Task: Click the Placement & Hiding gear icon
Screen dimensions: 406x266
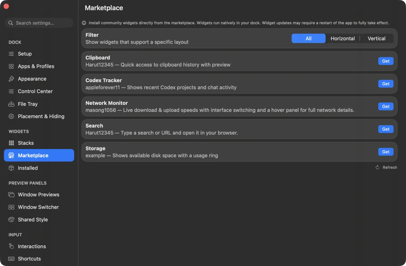Action: tap(11, 116)
